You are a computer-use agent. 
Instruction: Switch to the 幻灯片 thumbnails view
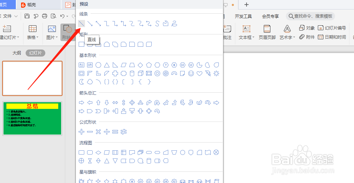[35, 53]
